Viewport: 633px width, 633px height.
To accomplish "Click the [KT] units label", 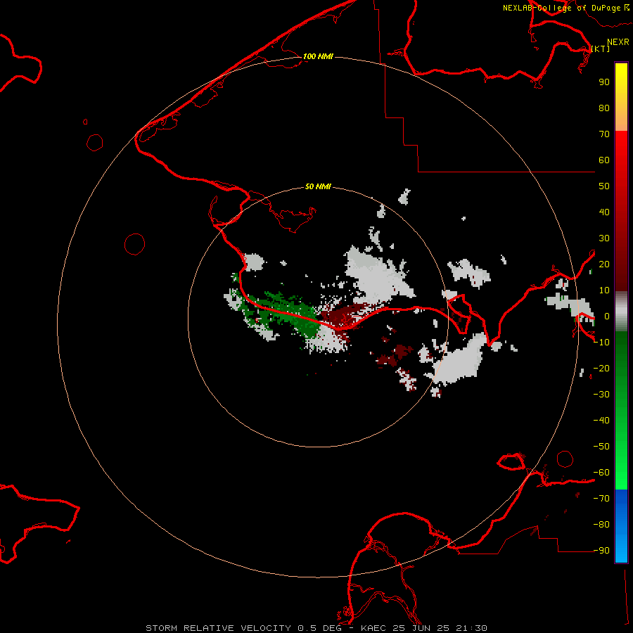I will click(601, 49).
